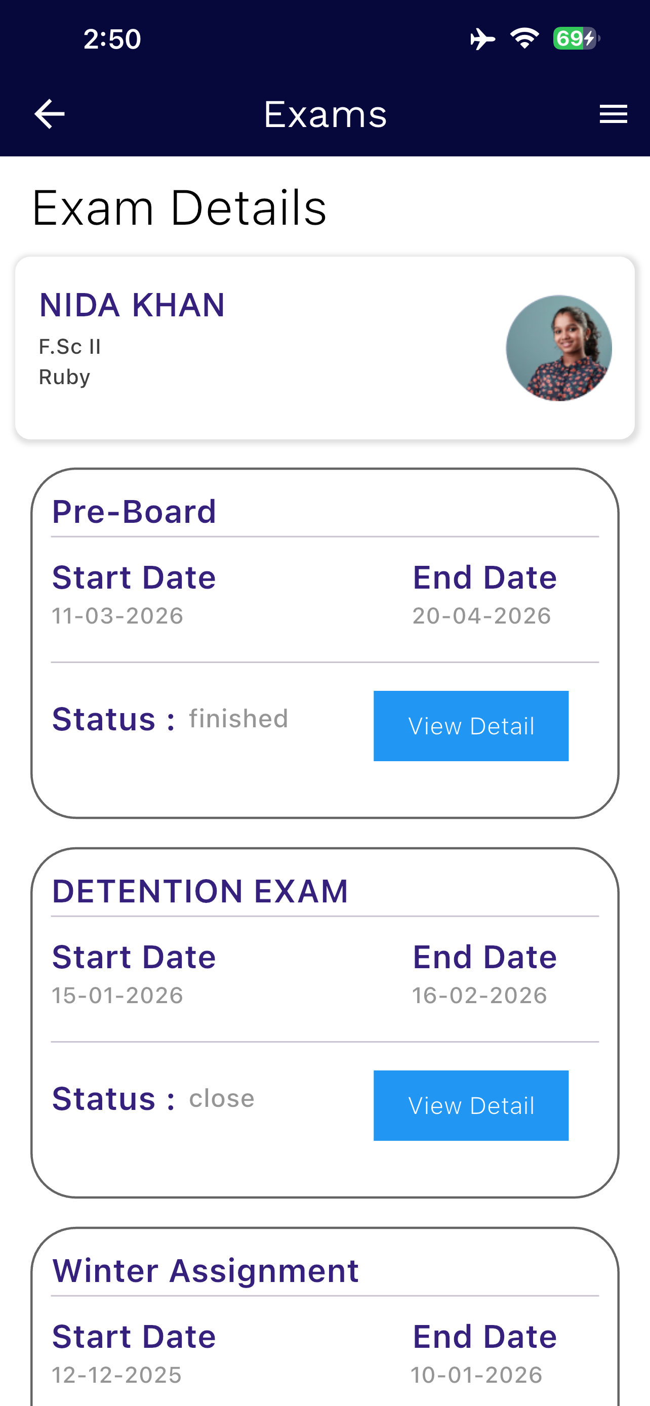
Task: Tap the finished status text
Action: (238, 718)
